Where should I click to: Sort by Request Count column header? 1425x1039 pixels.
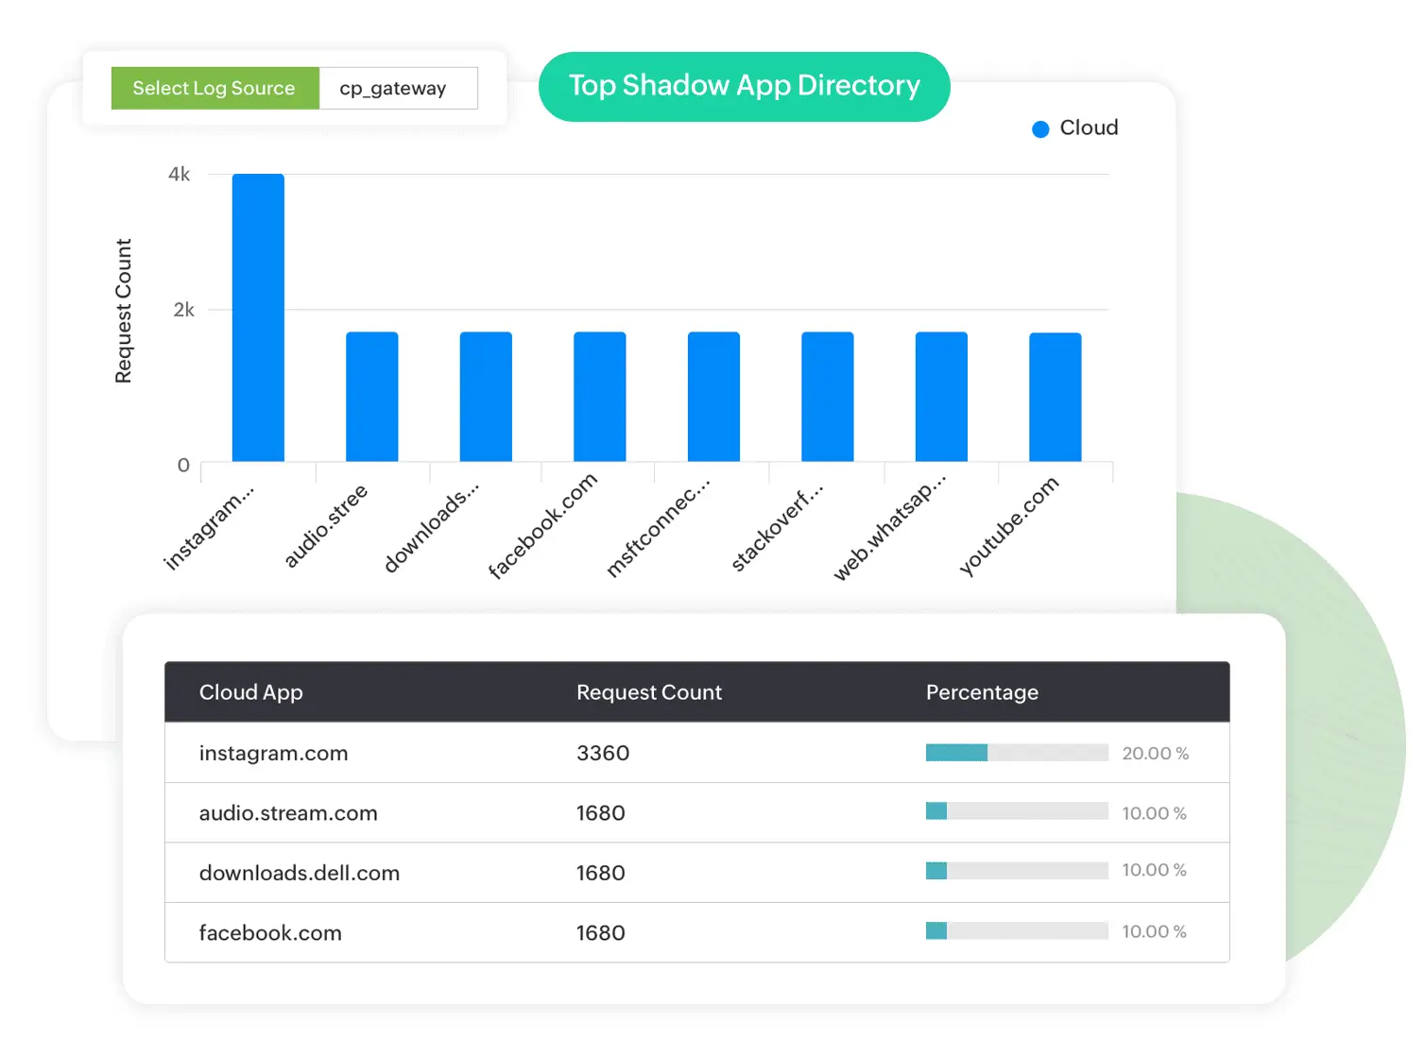[x=648, y=692]
